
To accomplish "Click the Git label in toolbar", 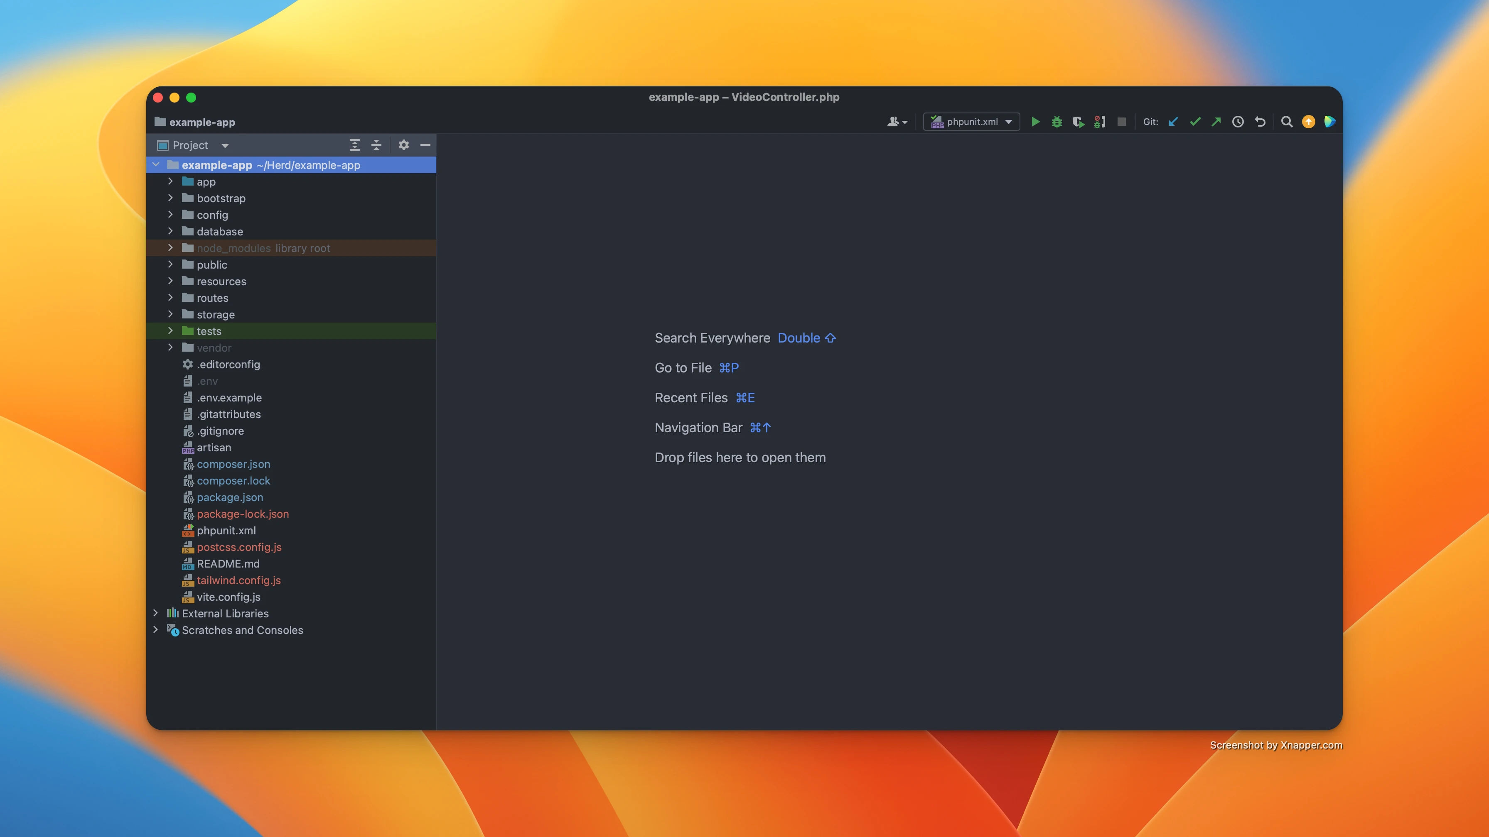I will [x=1150, y=122].
